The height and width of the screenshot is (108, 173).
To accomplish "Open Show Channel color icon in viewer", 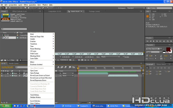I will coord(76,60).
